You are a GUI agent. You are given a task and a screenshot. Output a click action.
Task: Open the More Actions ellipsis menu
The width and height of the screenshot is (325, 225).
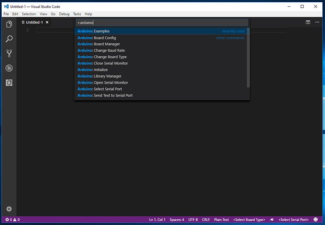317,22
